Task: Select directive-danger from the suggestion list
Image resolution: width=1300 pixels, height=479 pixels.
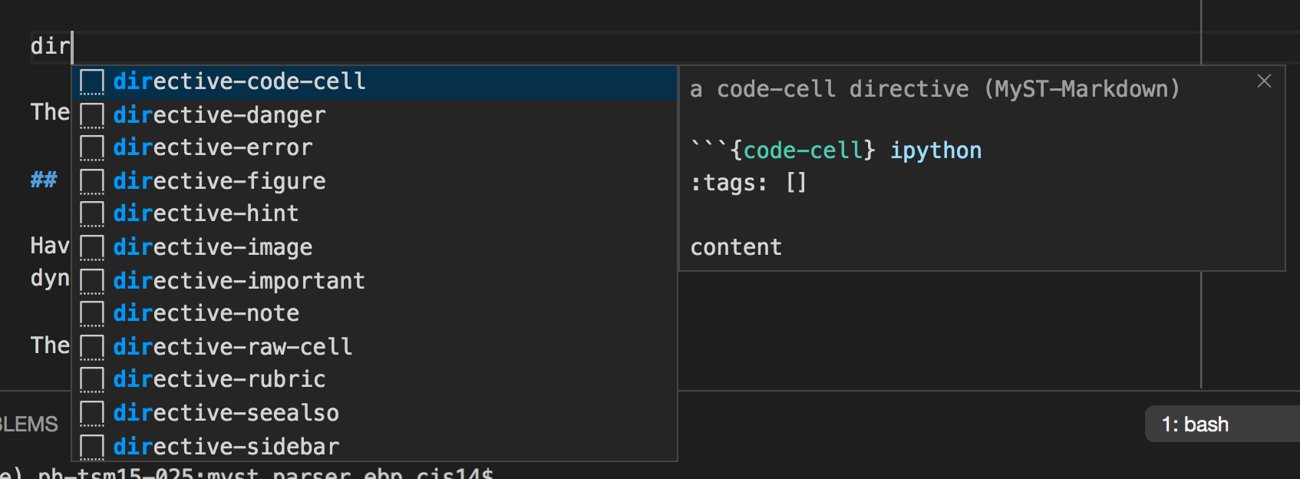Action: pos(219,114)
